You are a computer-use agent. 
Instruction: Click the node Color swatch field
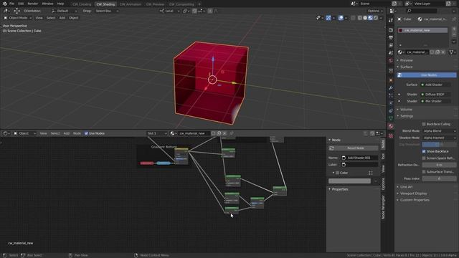tap(349, 181)
